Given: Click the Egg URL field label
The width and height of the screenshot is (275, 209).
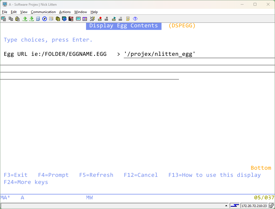Looking at the screenshot, I should pos(55,54).
